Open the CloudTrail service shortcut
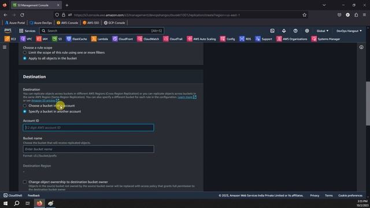The image size is (370, 208). point(173,39)
